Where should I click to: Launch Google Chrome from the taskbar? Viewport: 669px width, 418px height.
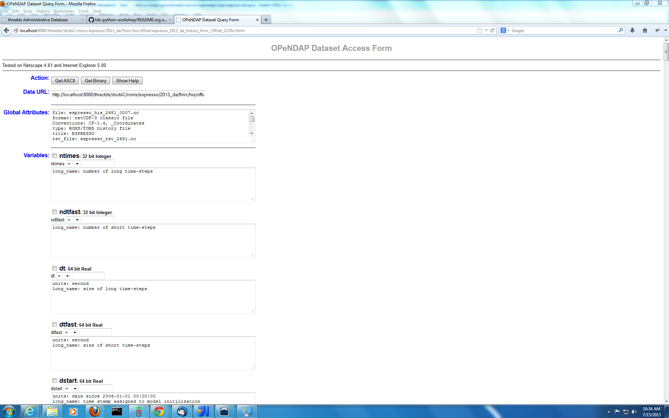(x=159, y=411)
